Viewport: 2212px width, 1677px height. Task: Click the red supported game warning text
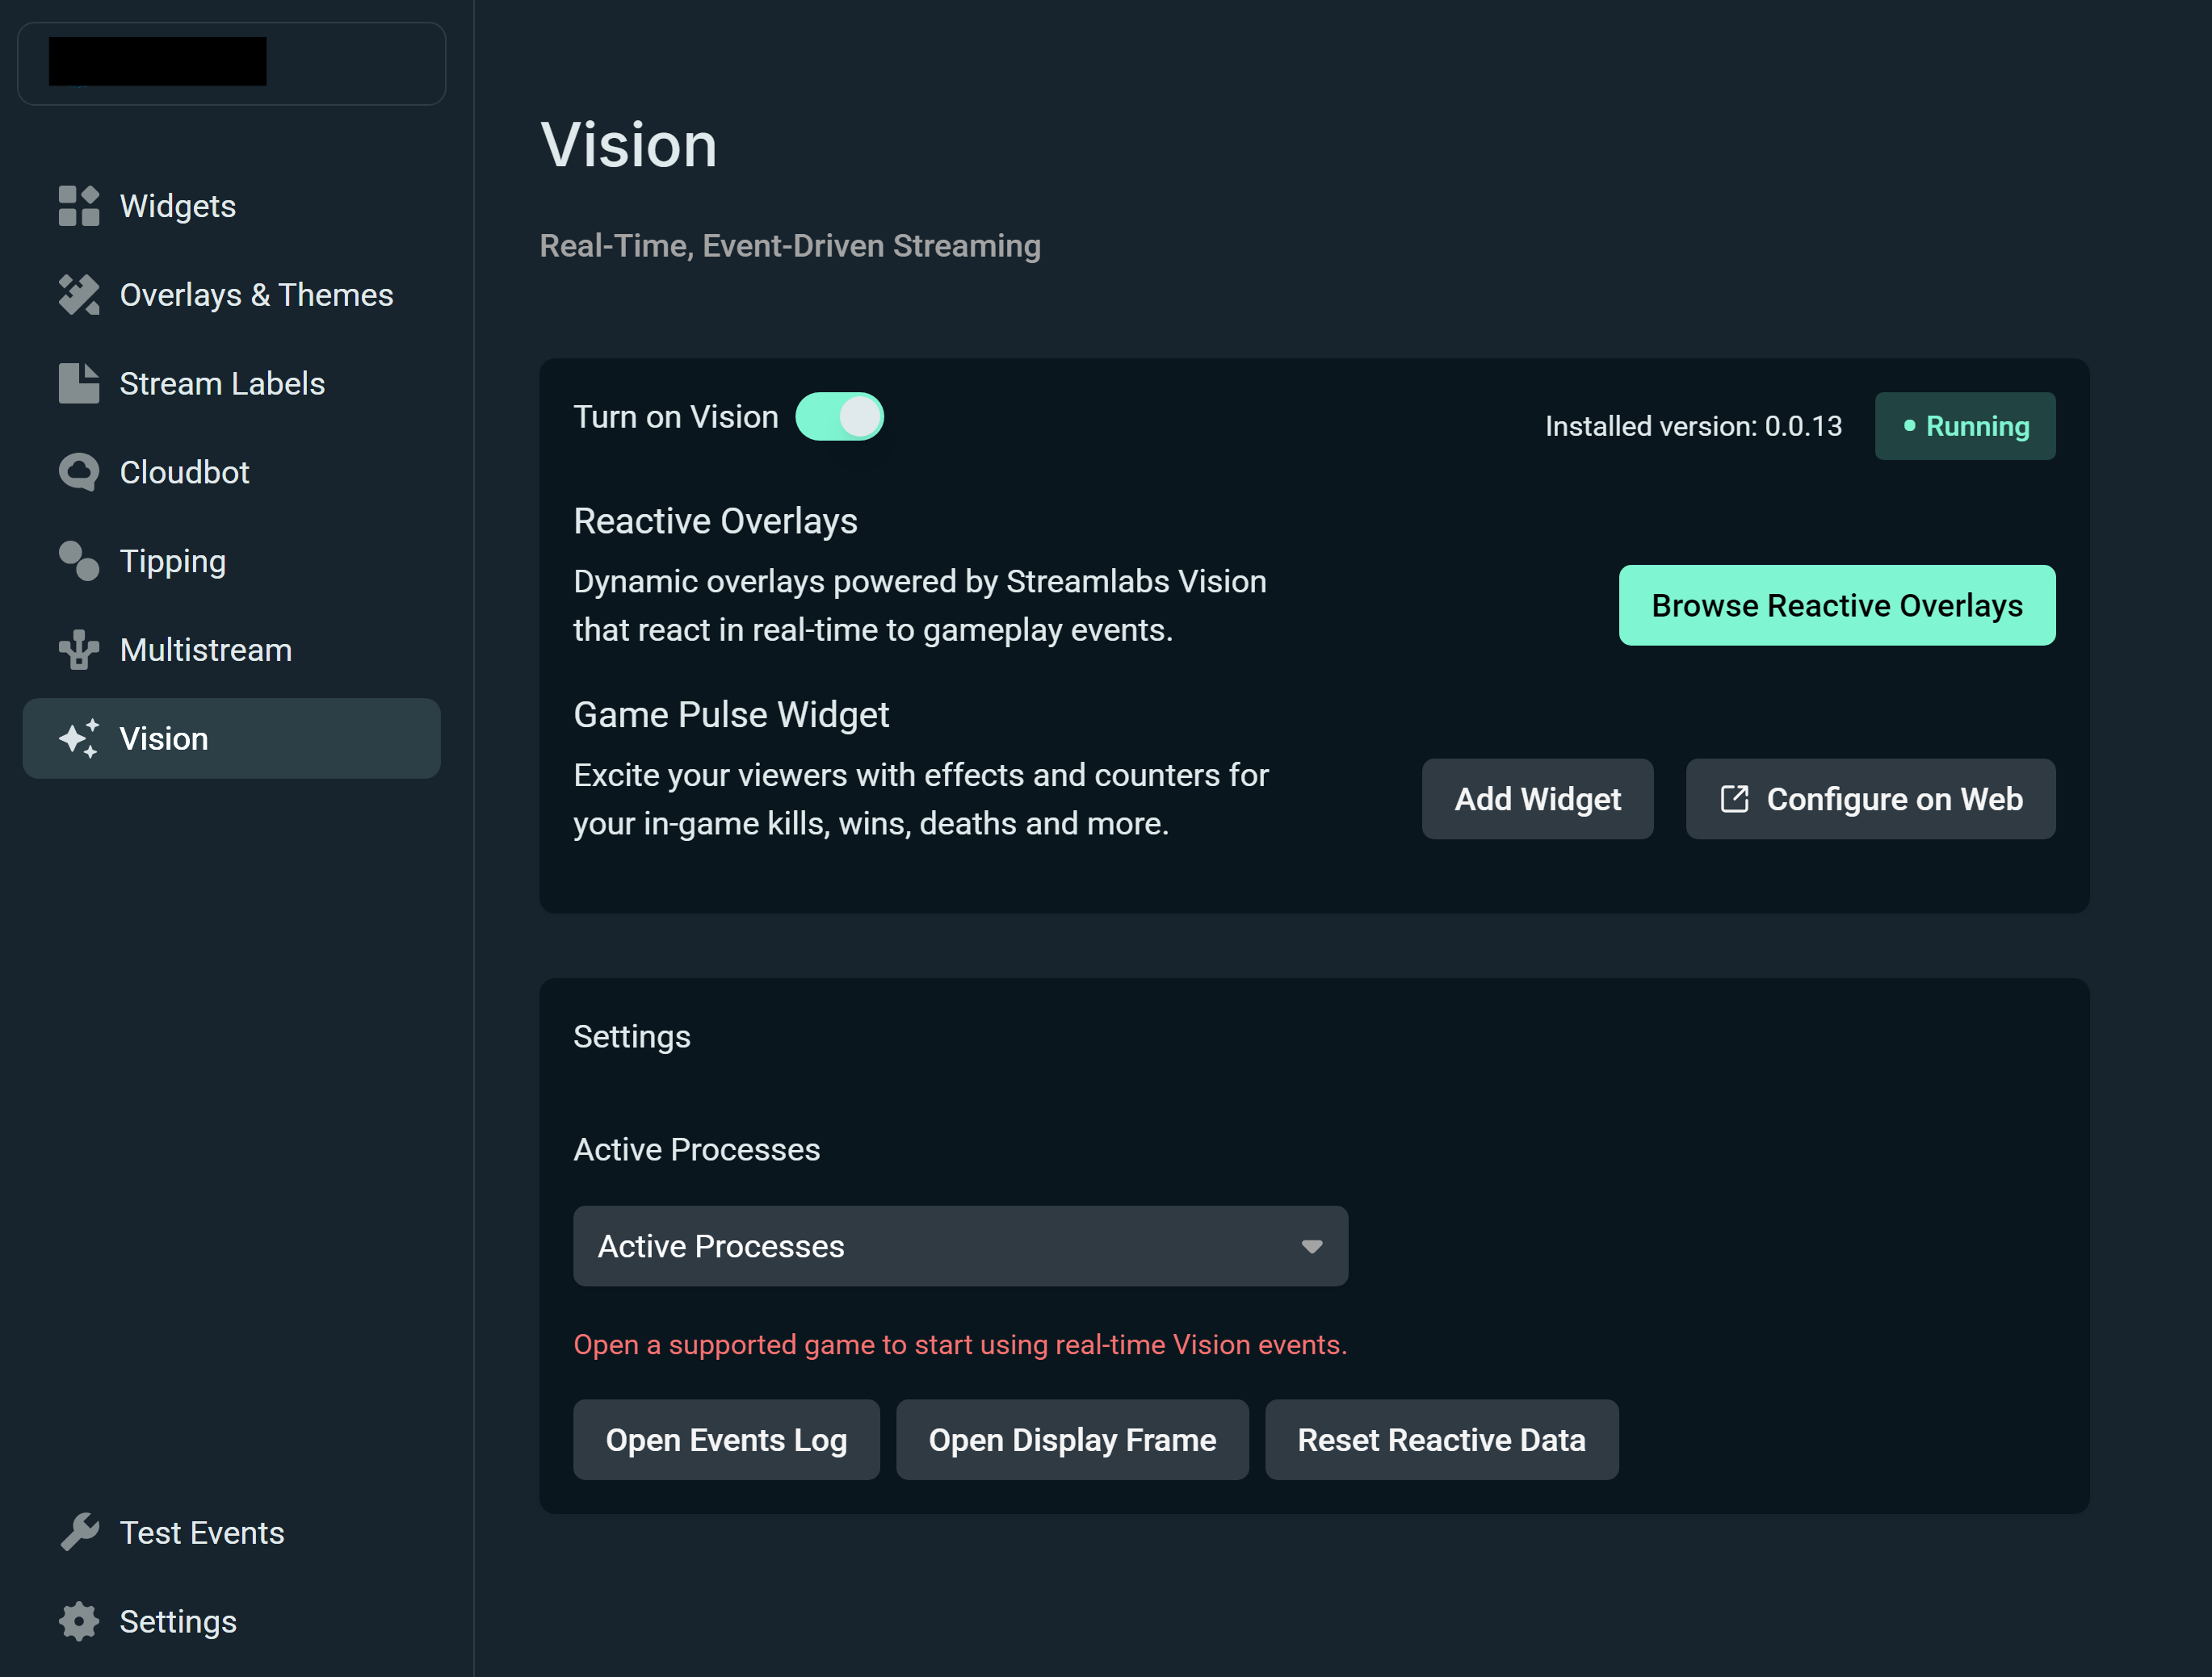[960, 1345]
